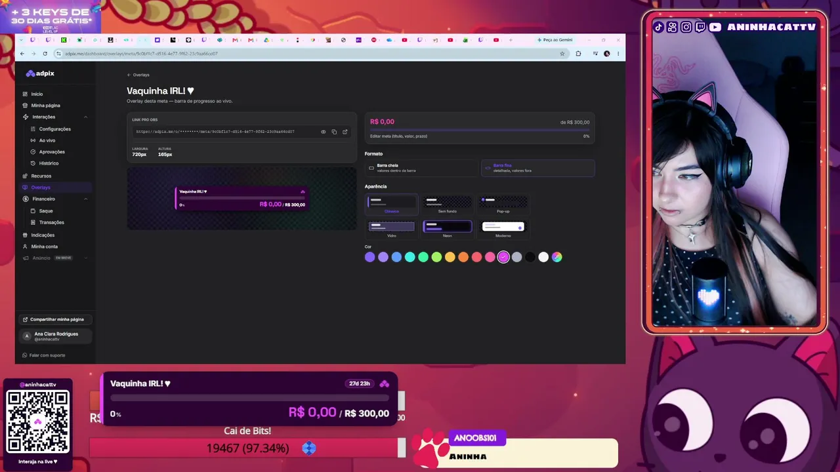This screenshot has width=840, height=472.
Task: Pick the pink color swatch
Action: pos(490,257)
